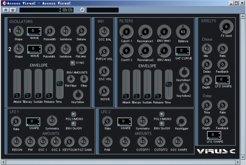The image size is (246, 165).
Task: Click oscillator 1 Pulswidth knob
Action: pyautogui.click(x=50, y=31)
